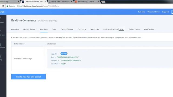Open a new browser tab
This screenshot has height=97, width=173.
tap(103, 2)
